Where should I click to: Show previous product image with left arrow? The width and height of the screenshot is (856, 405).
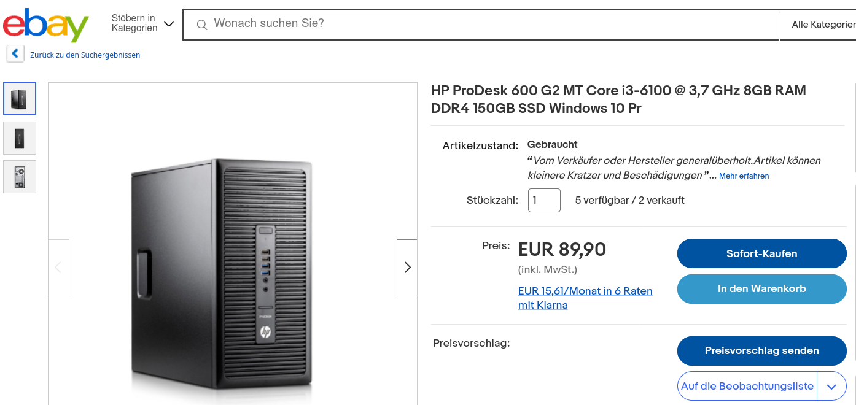[x=59, y=267]
